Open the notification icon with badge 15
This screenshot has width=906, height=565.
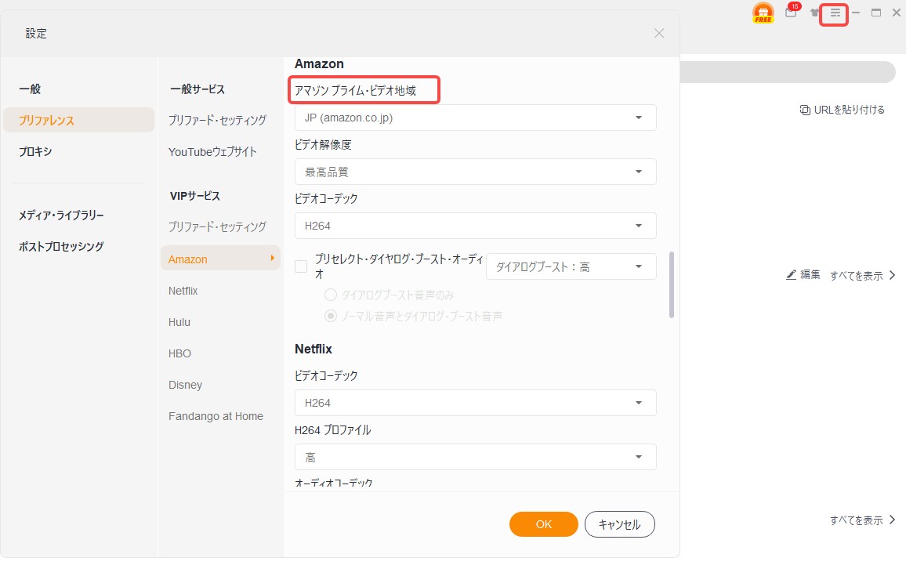point(792,11)
